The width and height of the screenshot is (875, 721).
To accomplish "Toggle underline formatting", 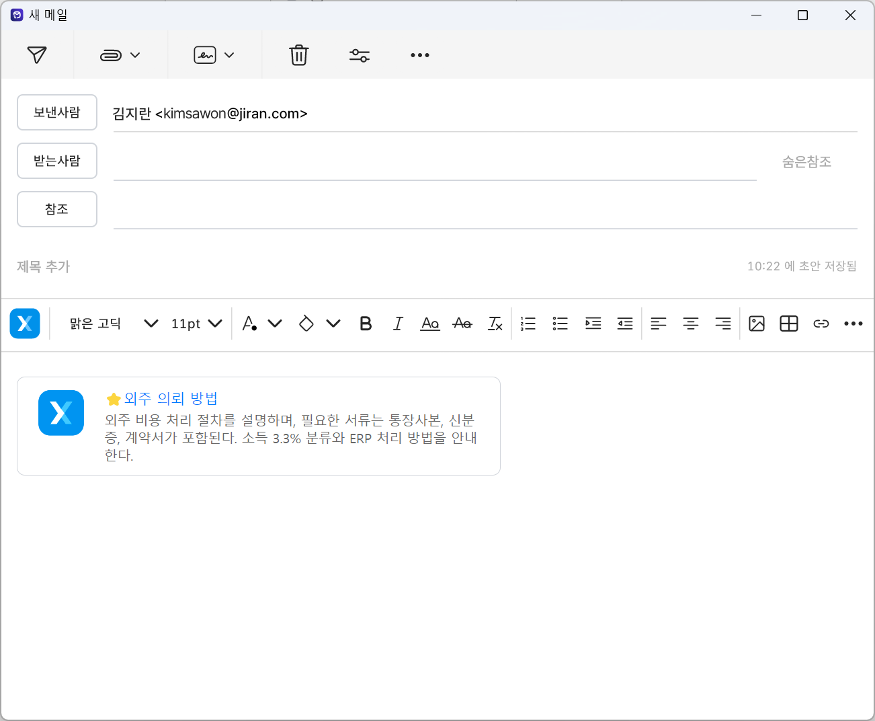I will (430, 324).
